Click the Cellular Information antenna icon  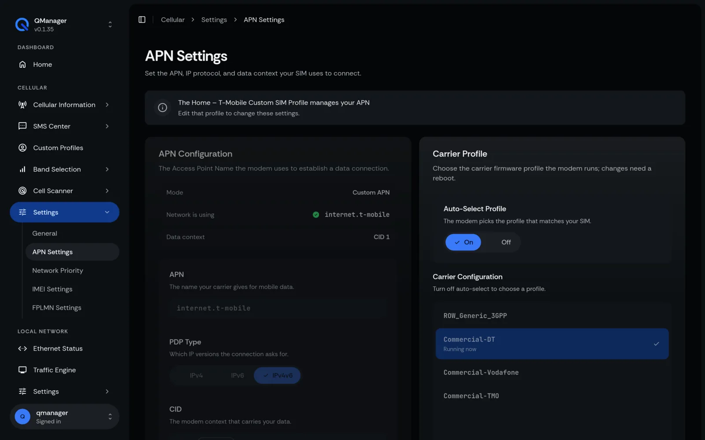(x=22, y=105)
